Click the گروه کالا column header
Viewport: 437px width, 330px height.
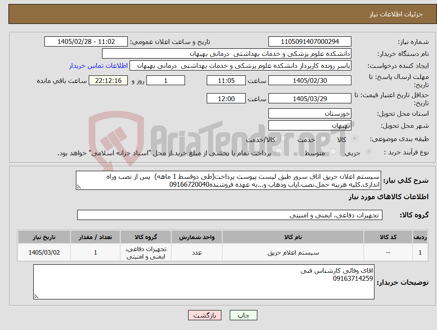146,237
